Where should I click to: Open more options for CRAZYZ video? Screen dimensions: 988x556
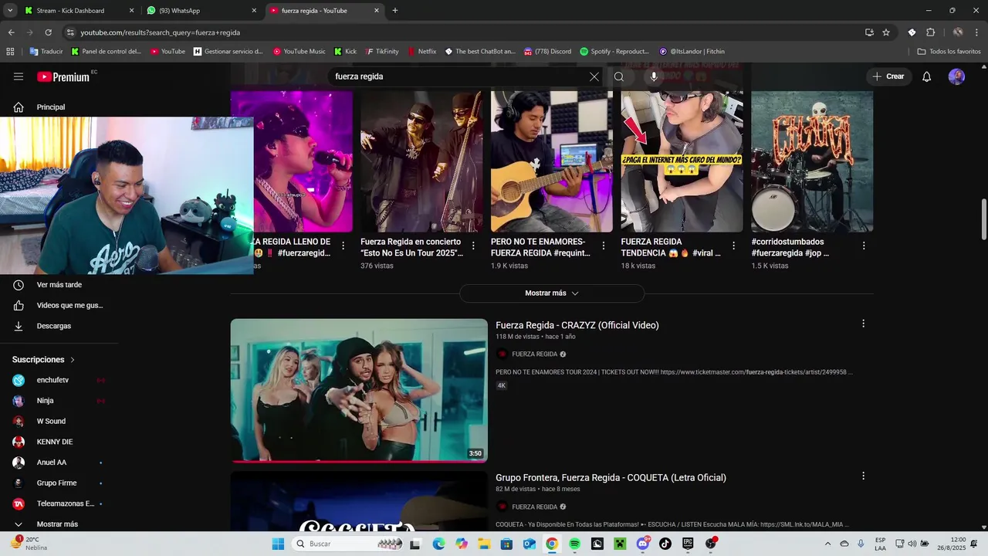tap(864, 324)
